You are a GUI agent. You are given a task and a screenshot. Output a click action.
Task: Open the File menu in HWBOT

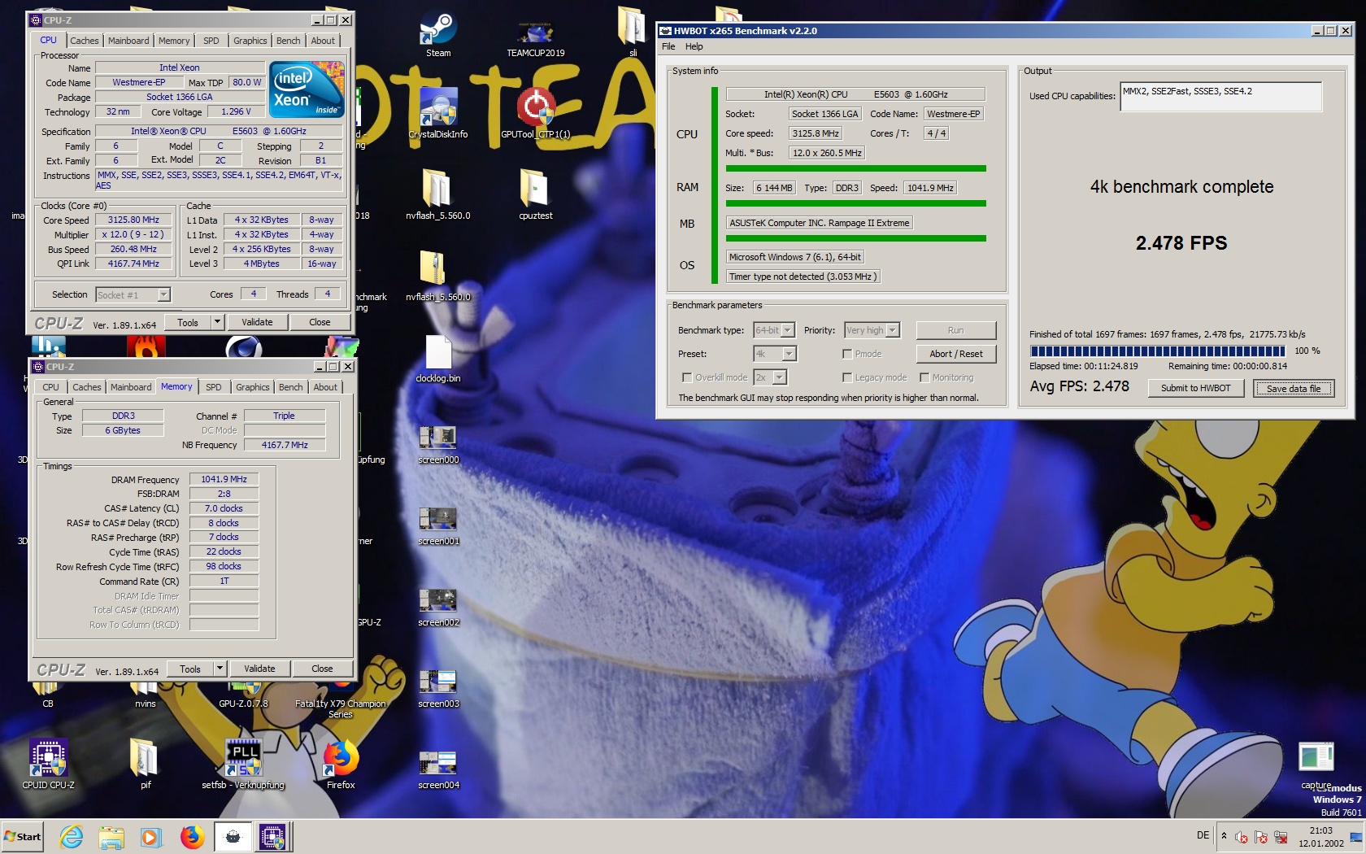click(668, 46)
